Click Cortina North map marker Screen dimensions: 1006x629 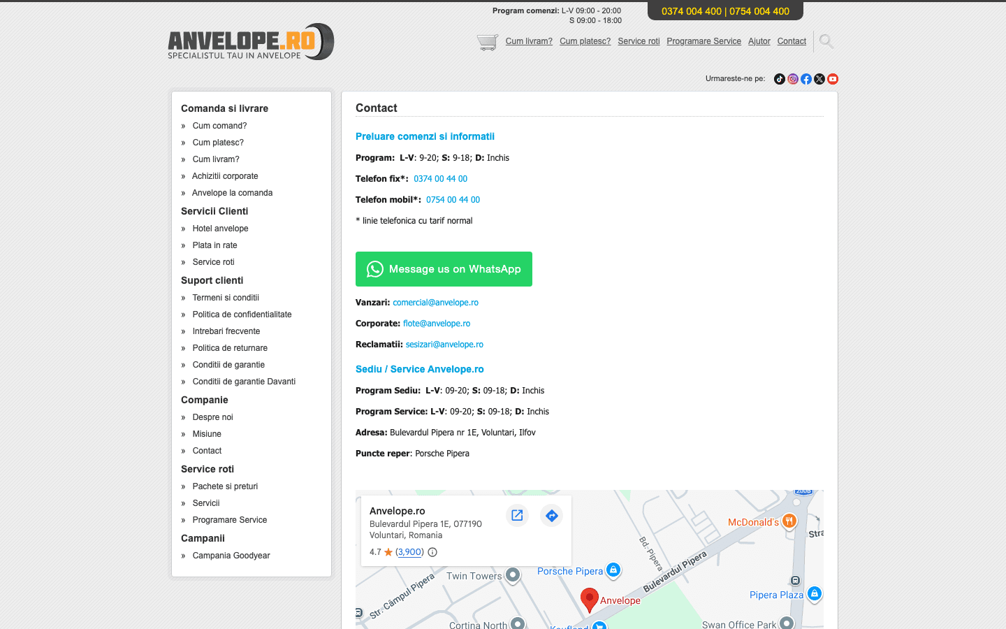pos(518,623)
